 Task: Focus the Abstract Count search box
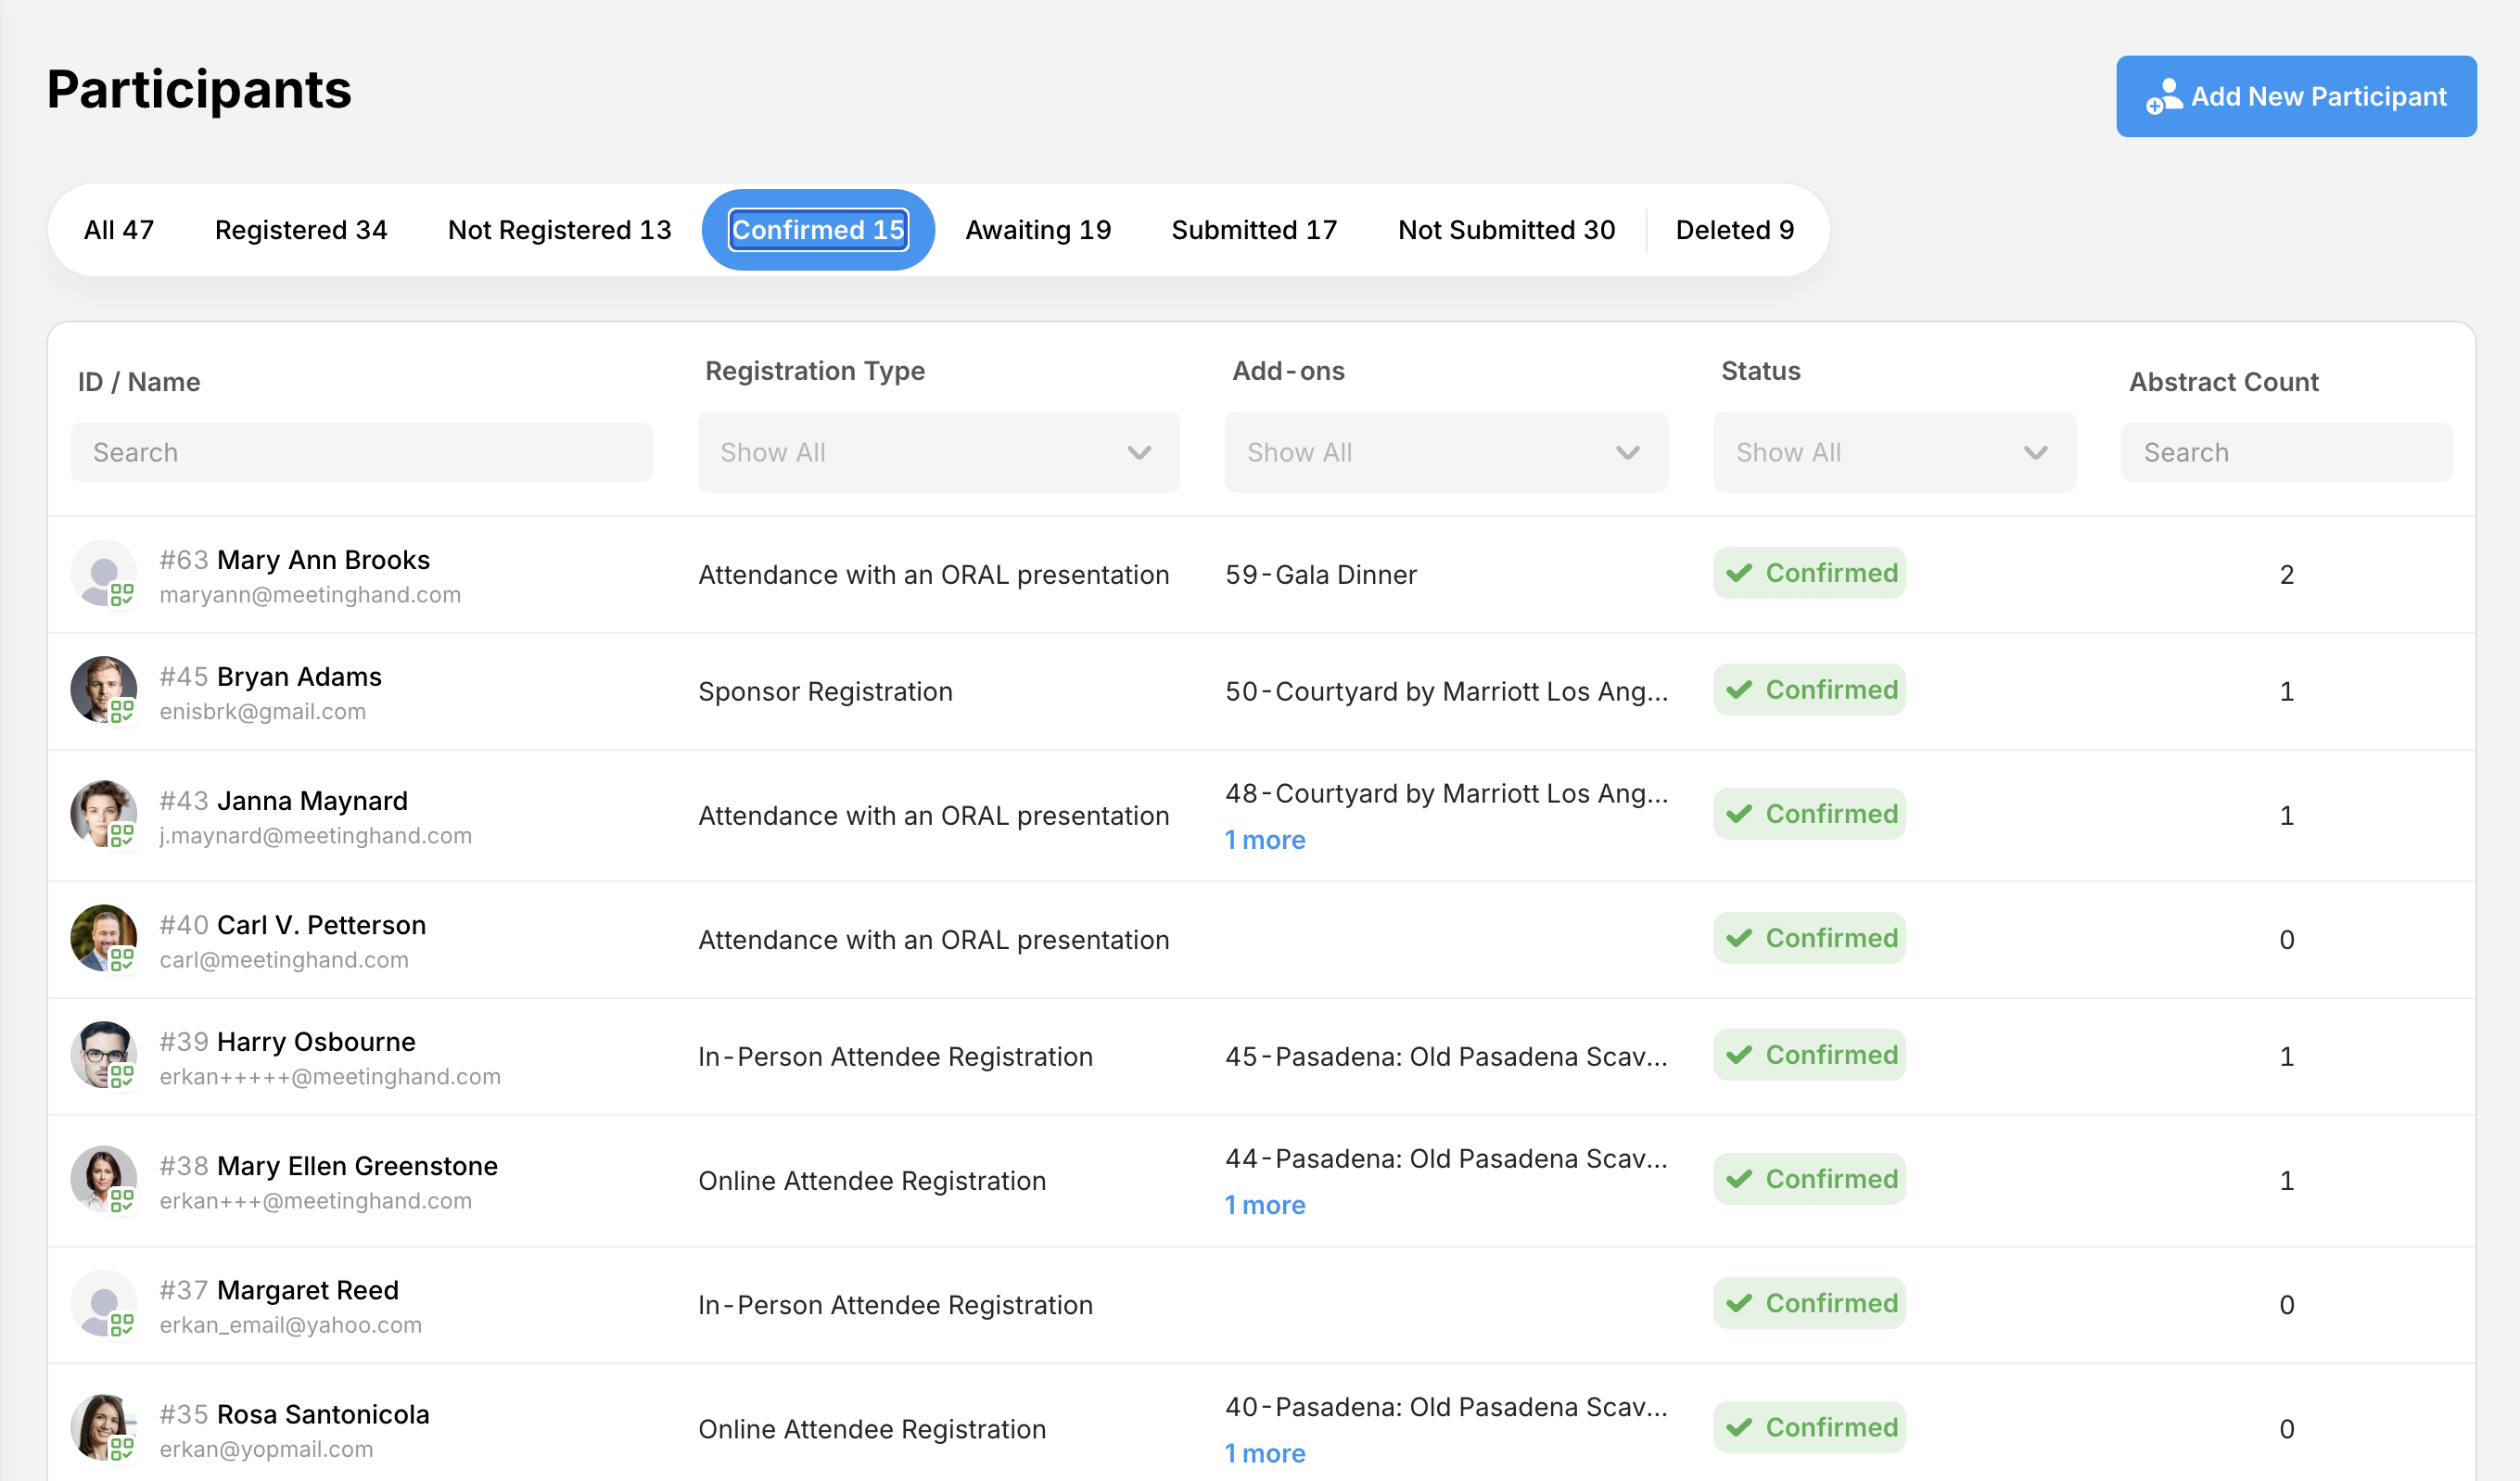(x=2285, y=452)
